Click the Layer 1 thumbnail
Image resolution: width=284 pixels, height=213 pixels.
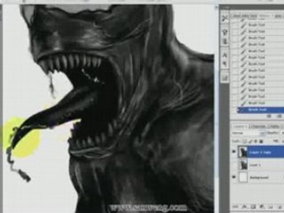[x=243, y=165]
